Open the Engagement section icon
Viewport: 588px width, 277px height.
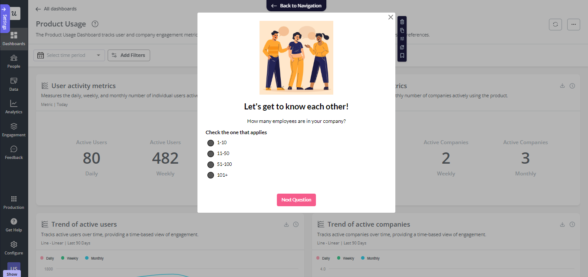tap(13, 130)
